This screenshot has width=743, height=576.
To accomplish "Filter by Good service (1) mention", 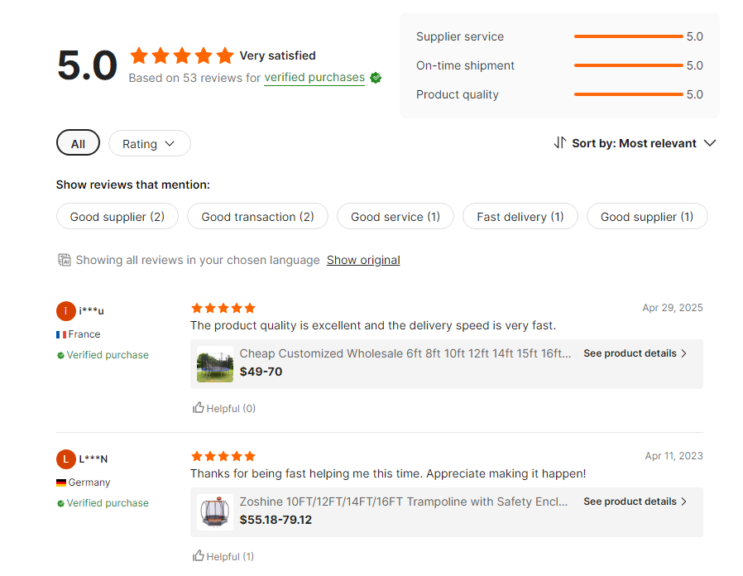I will (395, 217).
